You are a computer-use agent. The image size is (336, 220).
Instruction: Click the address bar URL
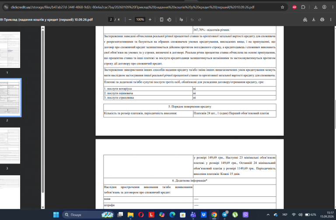click(133, 7)
